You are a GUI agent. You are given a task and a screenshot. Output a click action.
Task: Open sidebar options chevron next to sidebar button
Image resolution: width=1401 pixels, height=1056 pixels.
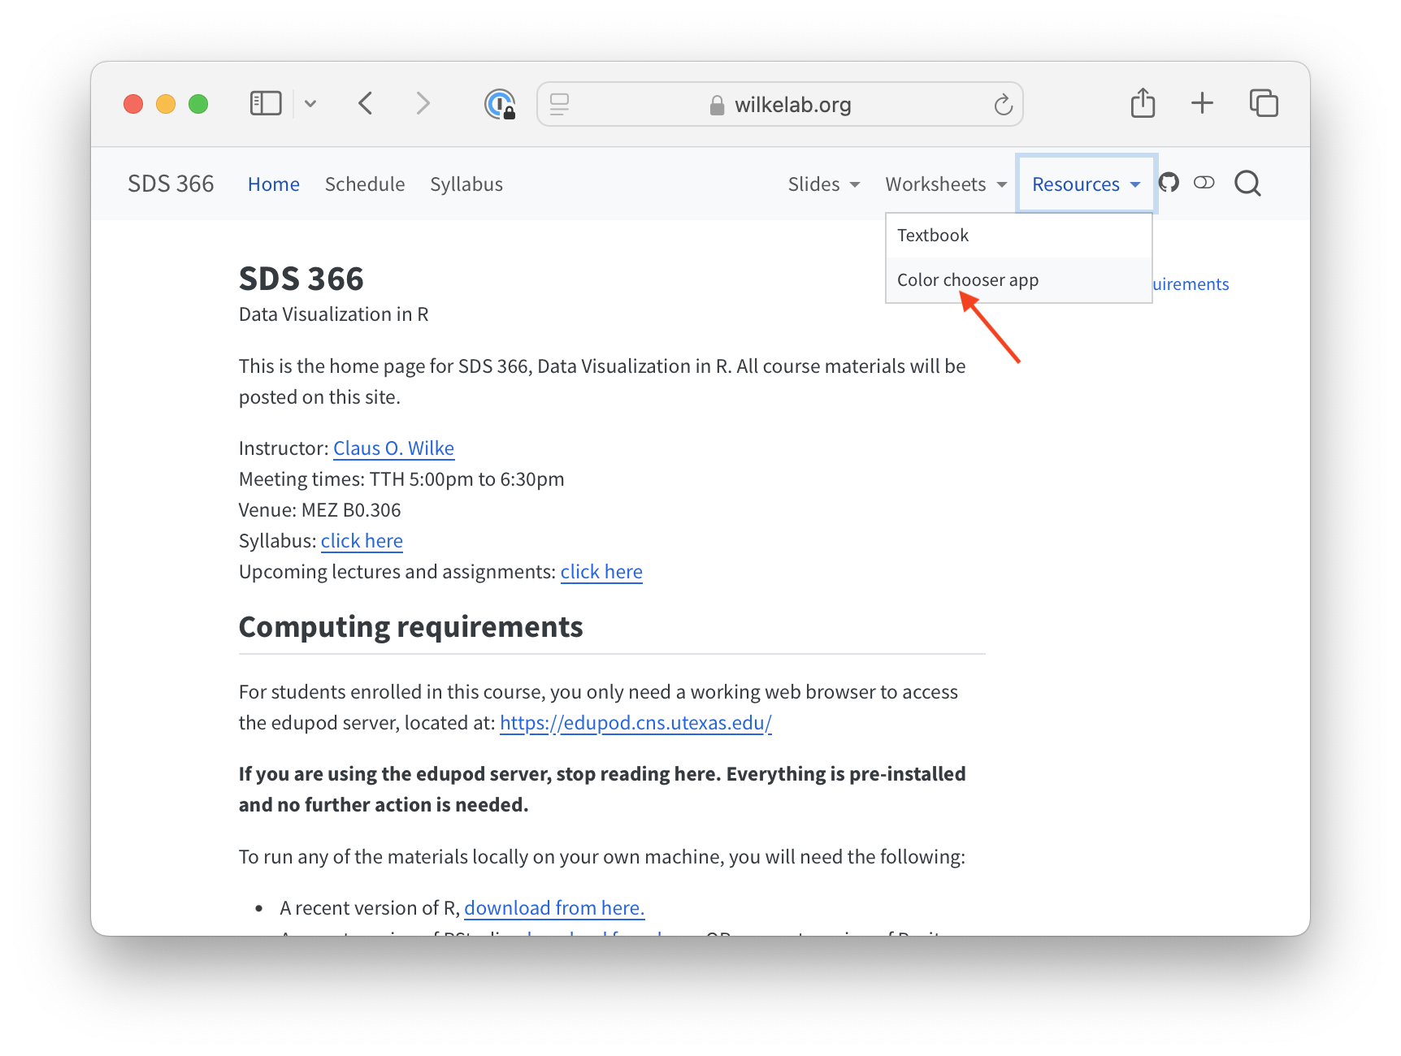[310, 104]
